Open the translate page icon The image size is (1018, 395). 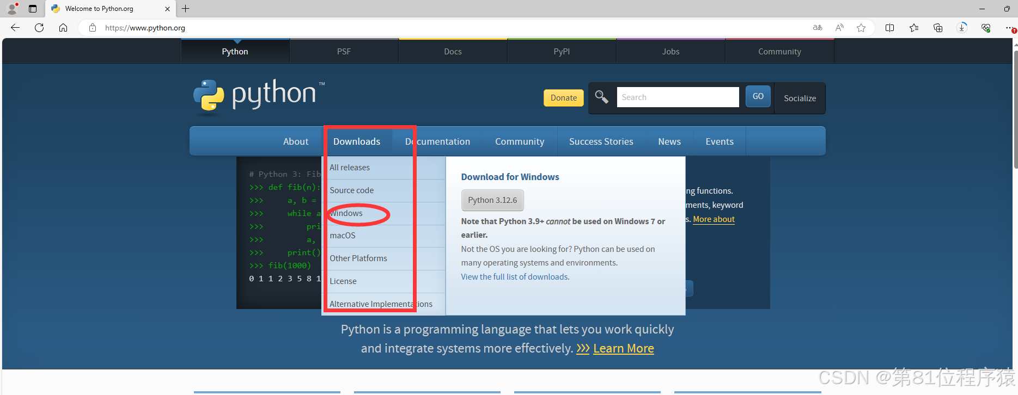coord(818,28)
